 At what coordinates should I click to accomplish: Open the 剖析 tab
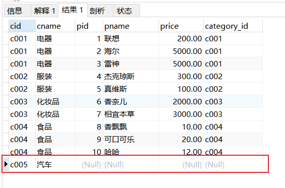pos(101,11)
